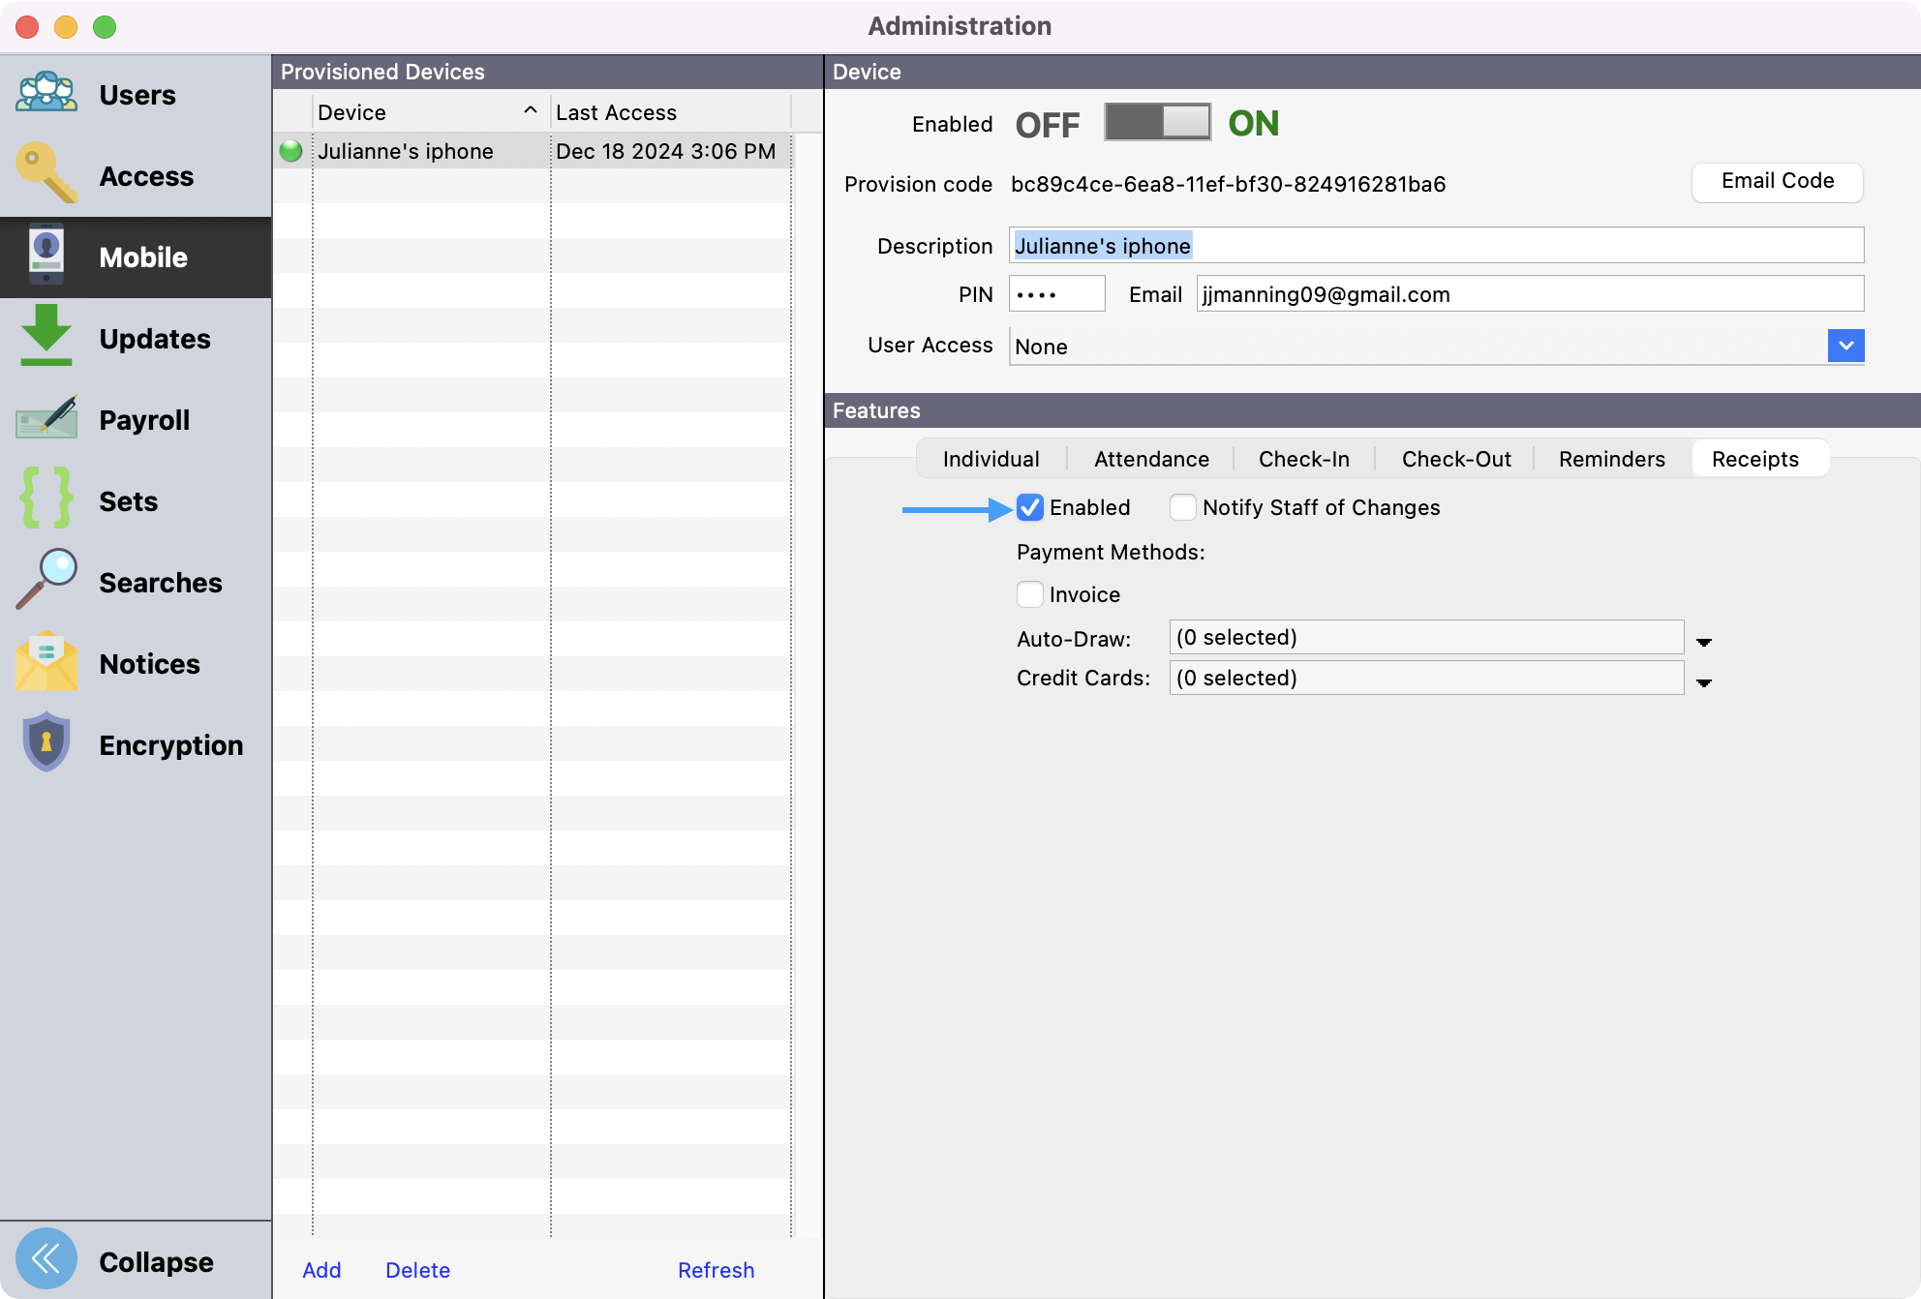This screenshot has height=1299, width=1921.
Task: Select the Updates download arrow icon
Action: (46, 337)
